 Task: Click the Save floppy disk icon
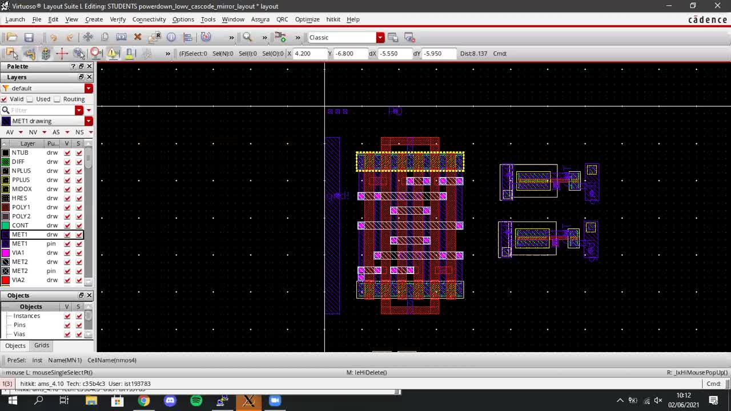pyautogui.click(x=29, y=37)
